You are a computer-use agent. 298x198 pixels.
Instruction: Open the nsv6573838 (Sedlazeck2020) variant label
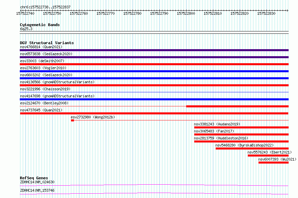point(46,54)
